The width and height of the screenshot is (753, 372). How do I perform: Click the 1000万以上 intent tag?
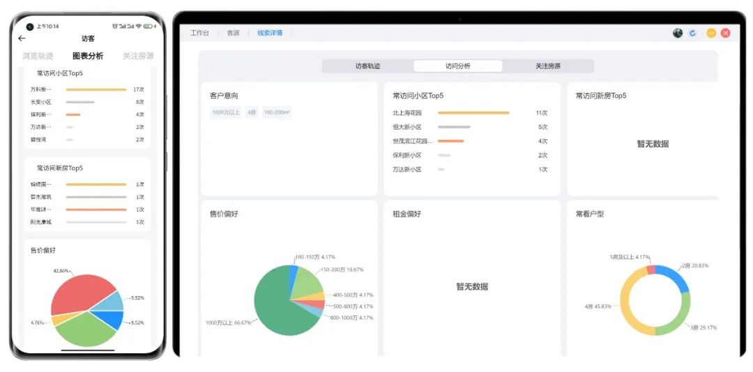tap(226, 112)
